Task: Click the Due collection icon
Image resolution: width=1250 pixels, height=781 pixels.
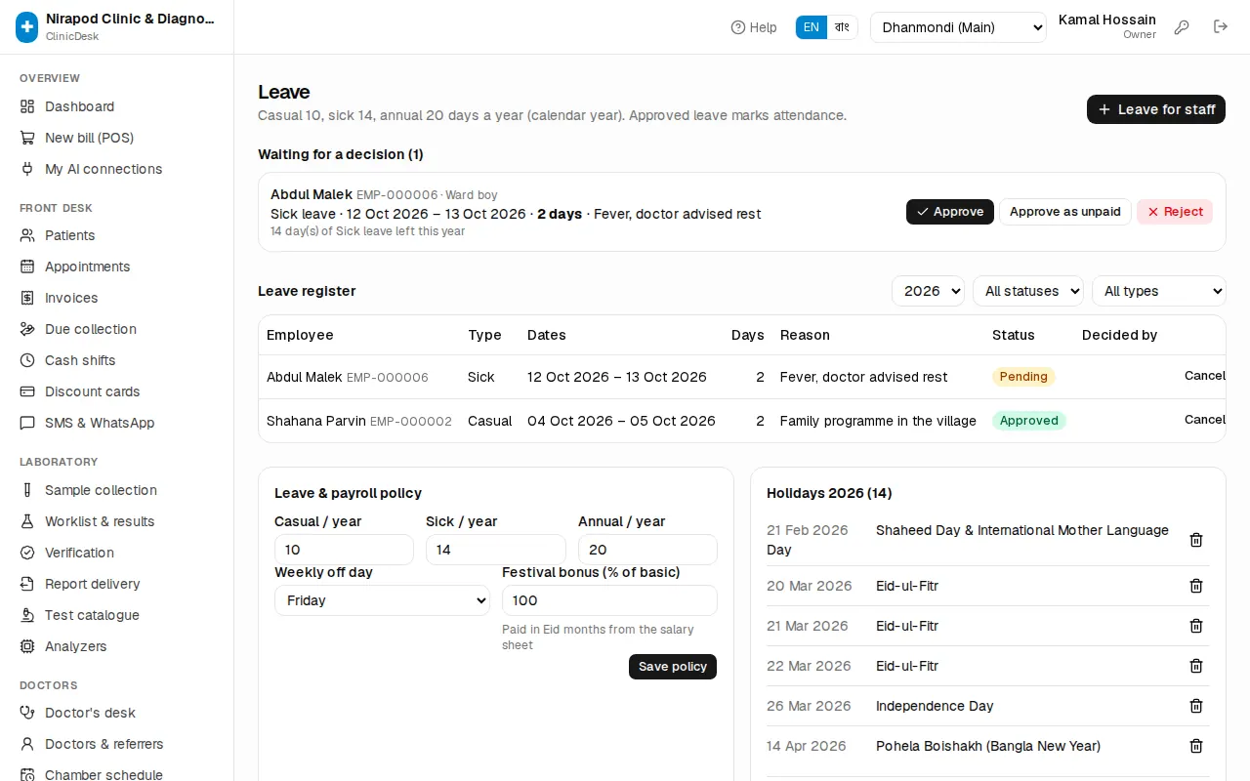Action: pos(27,329)
